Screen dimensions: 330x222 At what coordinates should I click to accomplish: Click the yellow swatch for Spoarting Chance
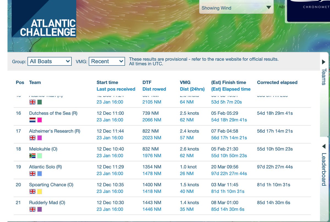coord(40,191)
